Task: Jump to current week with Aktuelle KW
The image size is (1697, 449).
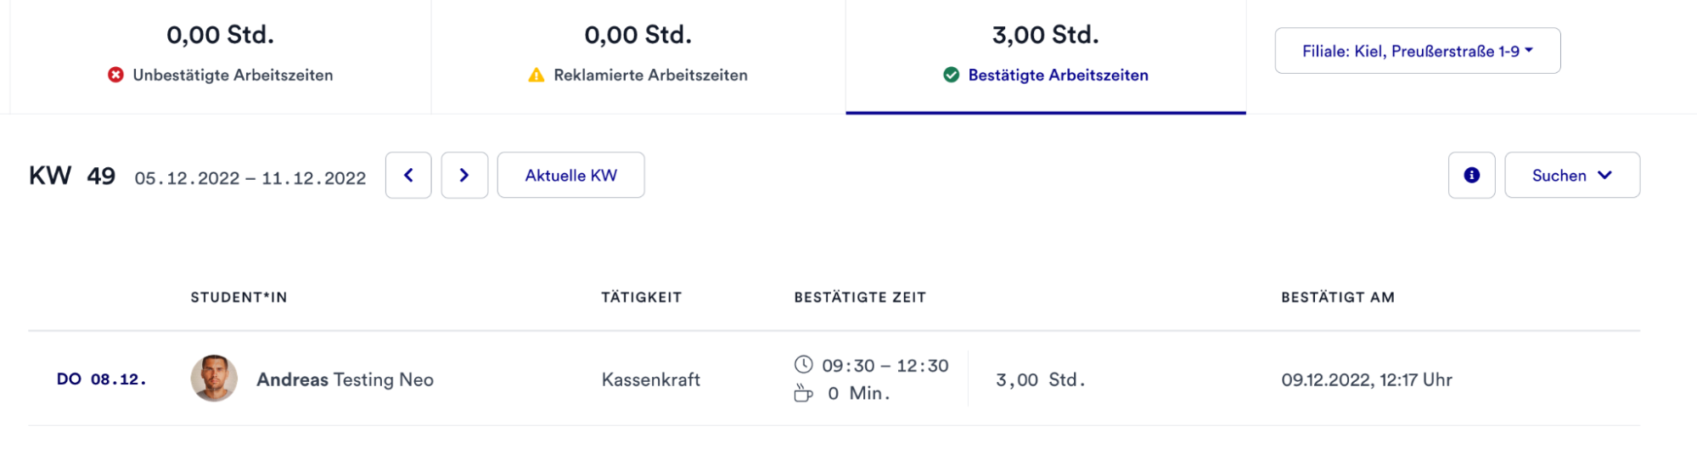Action: pos(570,175)
